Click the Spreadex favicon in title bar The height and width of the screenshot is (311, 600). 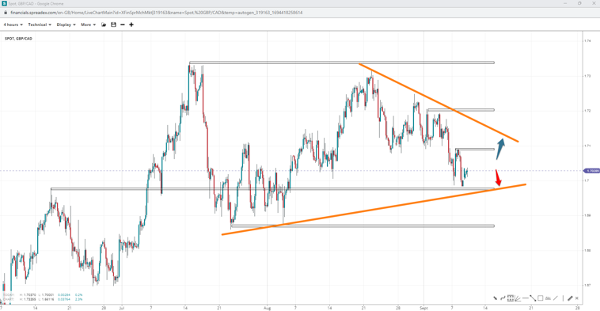pyautogui.click(x=4, y=3)
